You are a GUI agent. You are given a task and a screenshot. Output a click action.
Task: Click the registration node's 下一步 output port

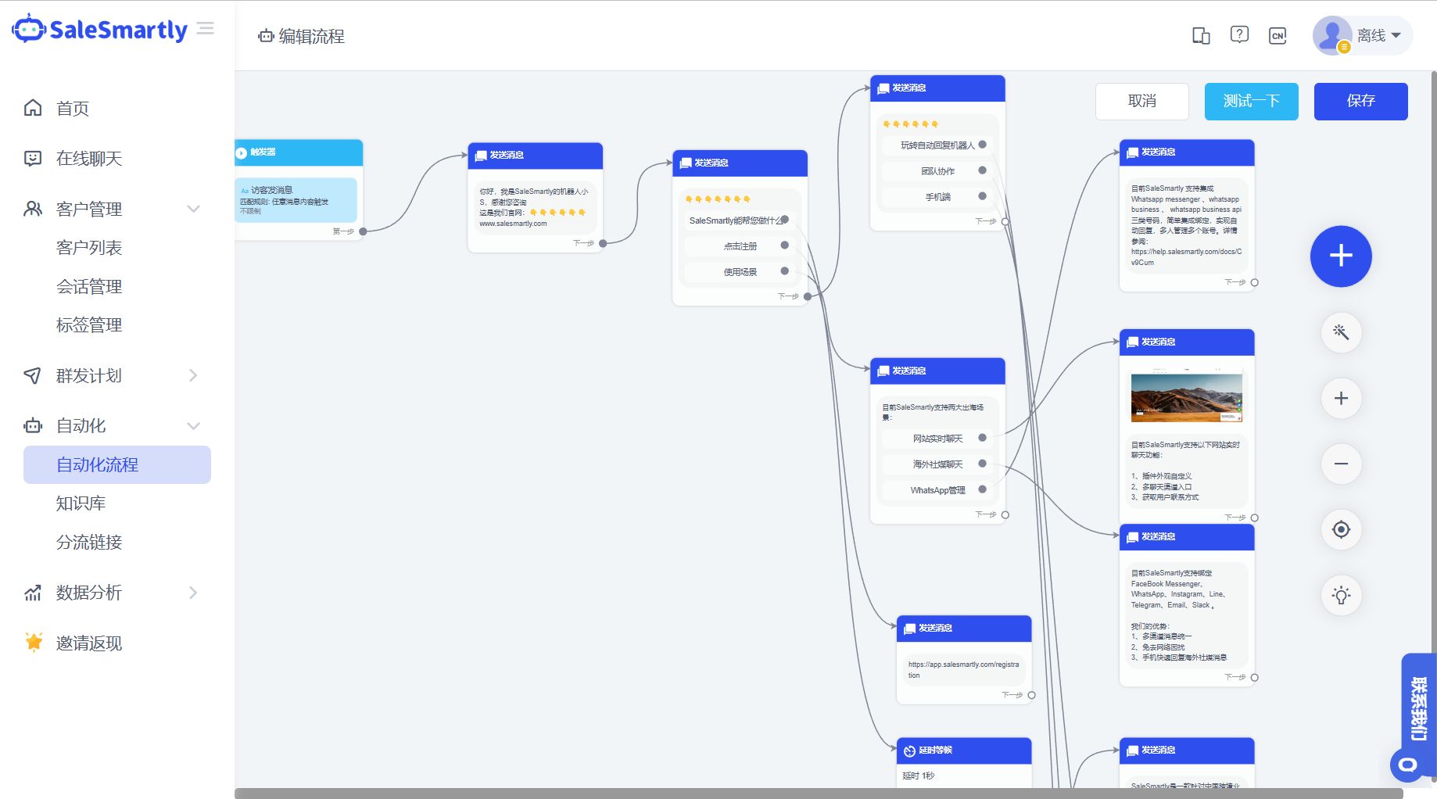(1031, 695)
